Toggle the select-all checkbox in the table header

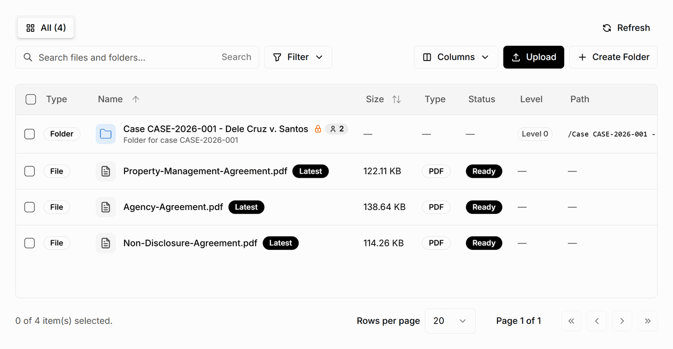31,99
